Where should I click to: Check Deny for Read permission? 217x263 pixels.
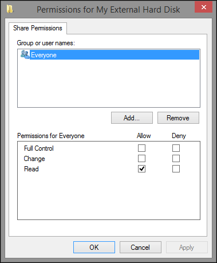[176, 169]
